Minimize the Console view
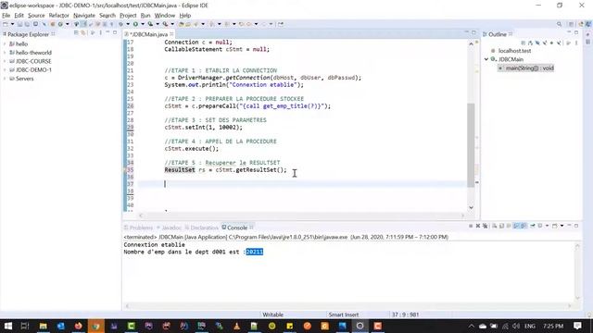This screenshot has height=333, width=593. (569, 226)
